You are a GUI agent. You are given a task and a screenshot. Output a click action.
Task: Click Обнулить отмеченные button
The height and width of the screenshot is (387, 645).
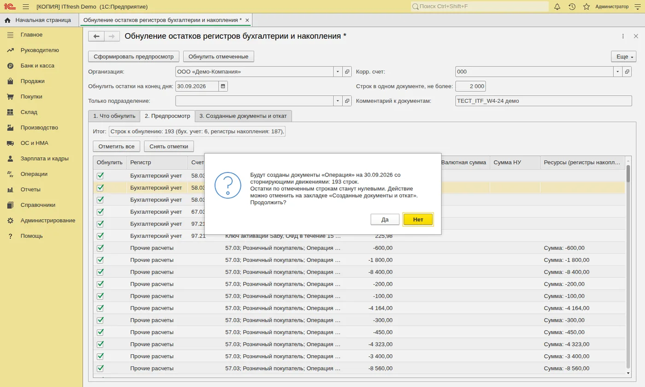coord(218,57)
